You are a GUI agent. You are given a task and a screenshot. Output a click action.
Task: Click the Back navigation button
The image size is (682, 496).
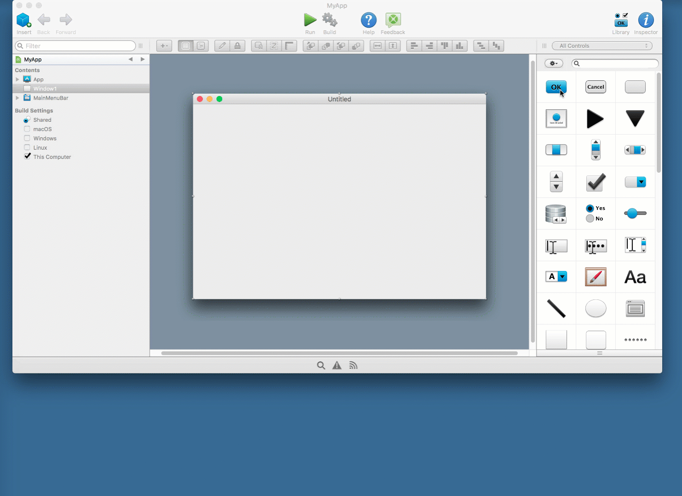44,20
